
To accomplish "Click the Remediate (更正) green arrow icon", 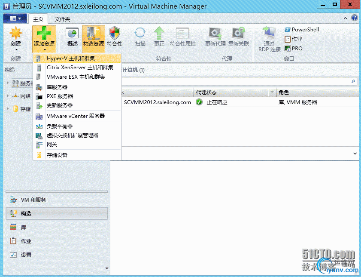I will (x=159, y=33).
